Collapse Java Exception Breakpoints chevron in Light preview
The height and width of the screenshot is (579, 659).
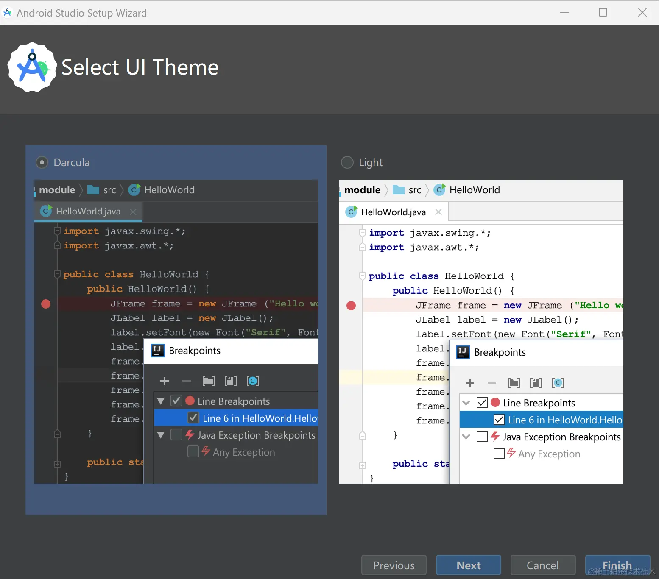[x=466, y=437]
